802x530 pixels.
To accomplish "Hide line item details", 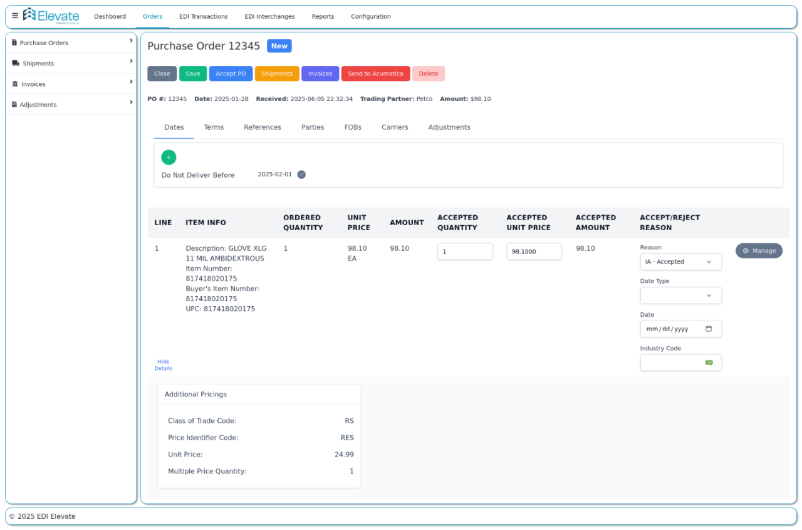I will point(163,365).
